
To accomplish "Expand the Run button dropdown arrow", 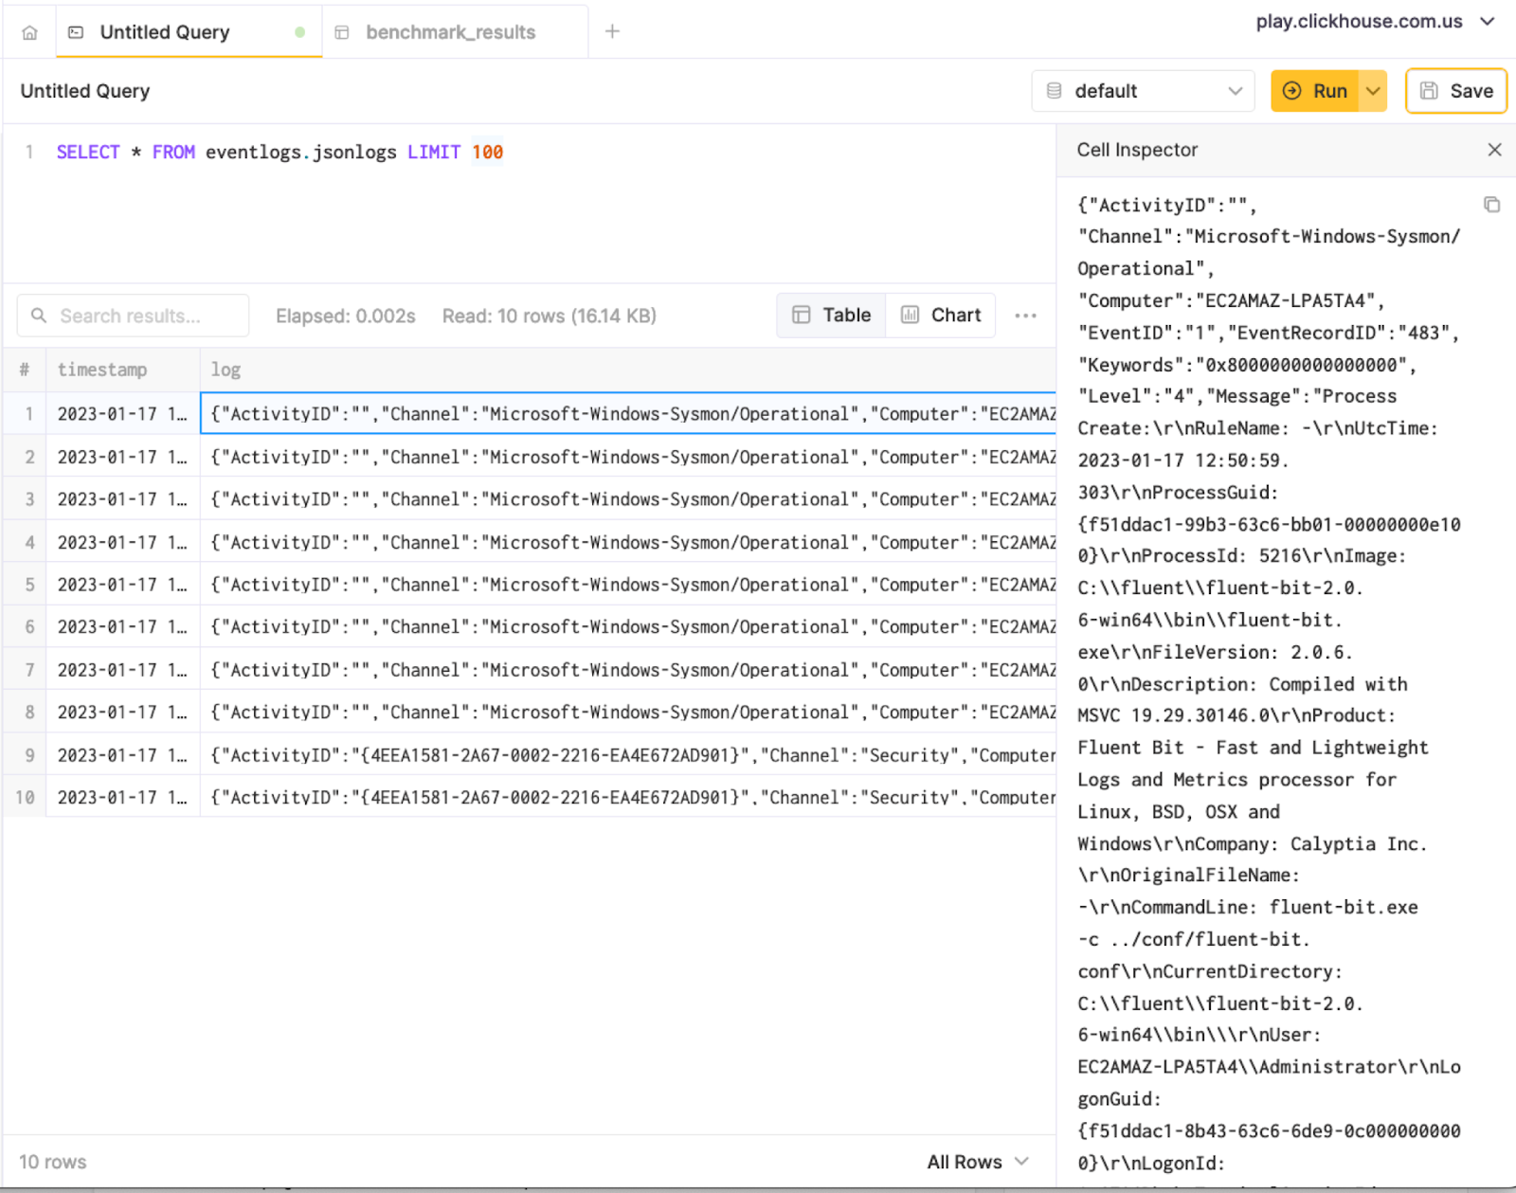I will 1373,91.
